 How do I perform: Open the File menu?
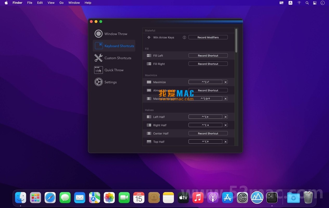(x=30, y=3)
